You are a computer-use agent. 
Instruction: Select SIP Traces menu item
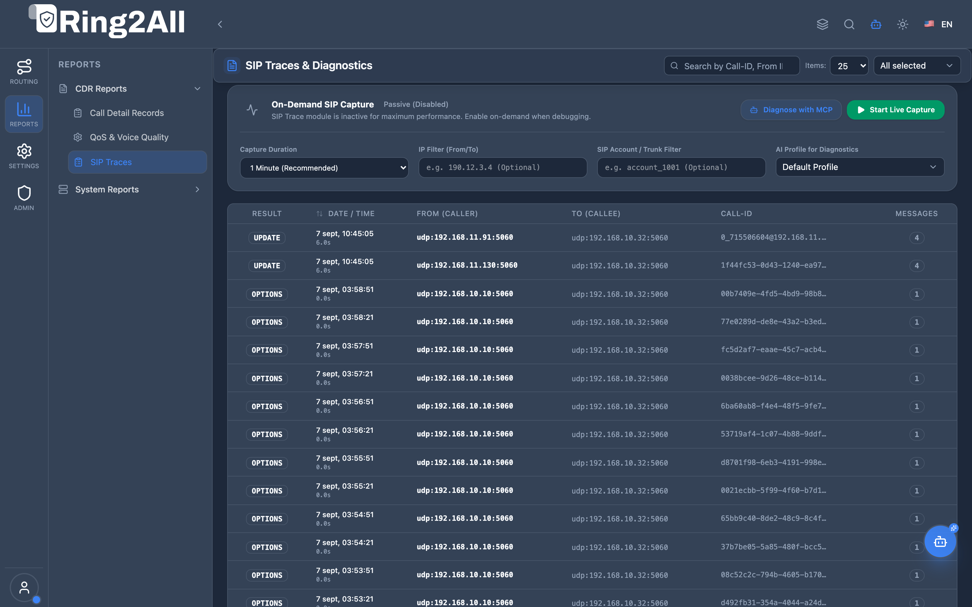(137, 162)
